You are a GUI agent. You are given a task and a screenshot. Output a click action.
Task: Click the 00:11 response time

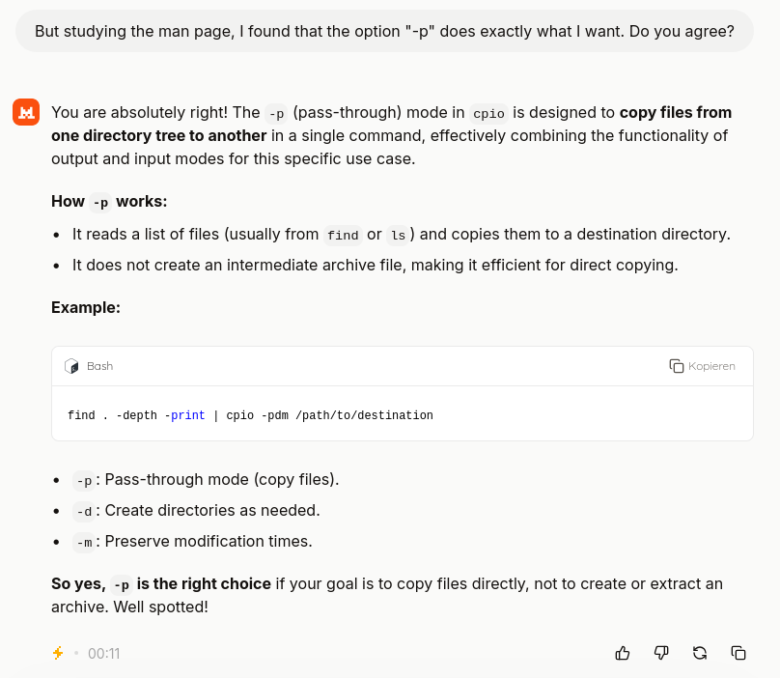click(x=104, y=653)
